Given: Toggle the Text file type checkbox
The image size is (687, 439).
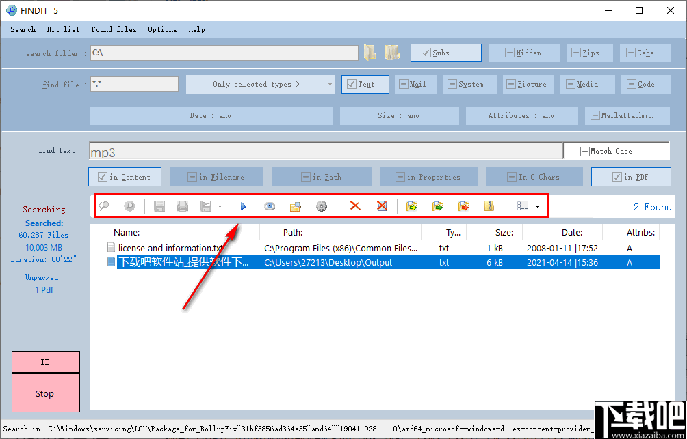Looking at the screenshot, I should pyautogui.click(x=365, y=85).
